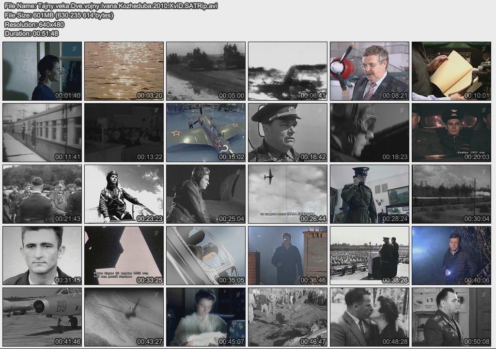Select the presenter with flashlight frame at 00:40:06
The image size is (496, 349).
[x=451, y=256]
